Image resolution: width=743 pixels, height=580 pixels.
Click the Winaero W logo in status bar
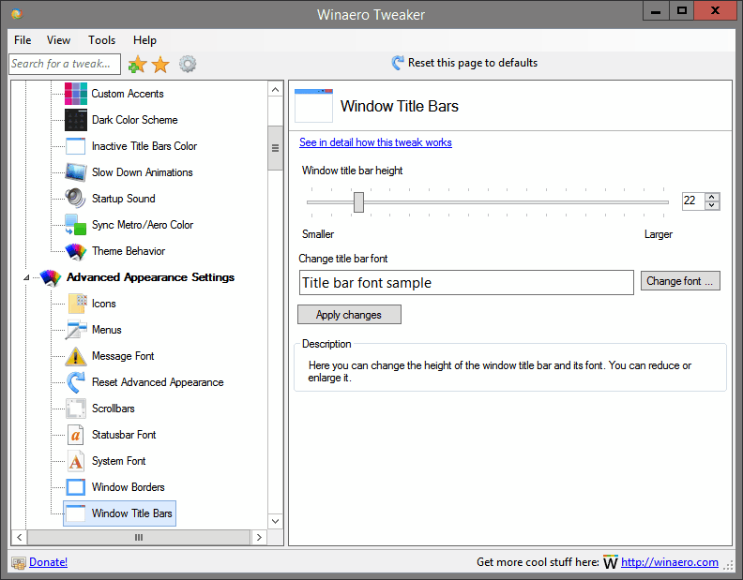[611, 562]
